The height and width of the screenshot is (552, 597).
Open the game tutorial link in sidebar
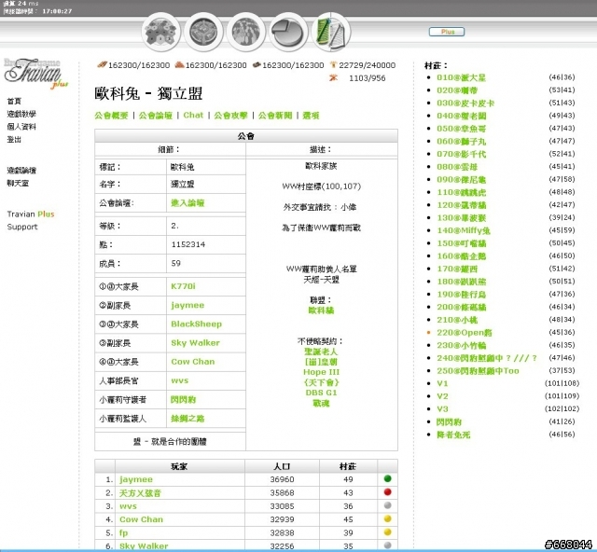point(21,114)
